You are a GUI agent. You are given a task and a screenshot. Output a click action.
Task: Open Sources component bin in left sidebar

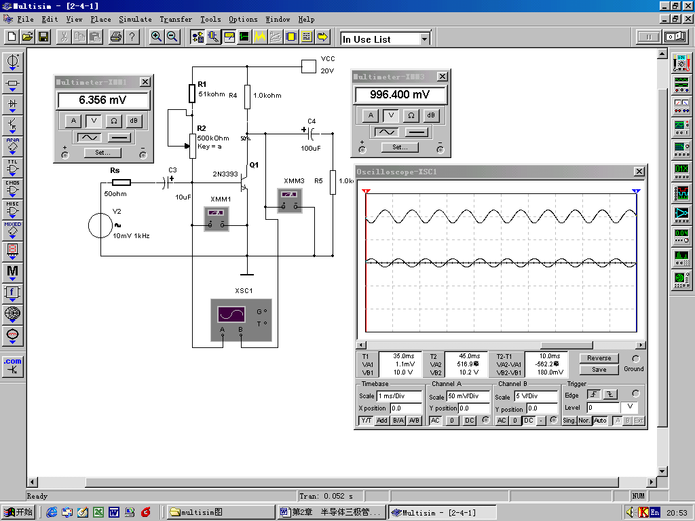coord(12,62)
